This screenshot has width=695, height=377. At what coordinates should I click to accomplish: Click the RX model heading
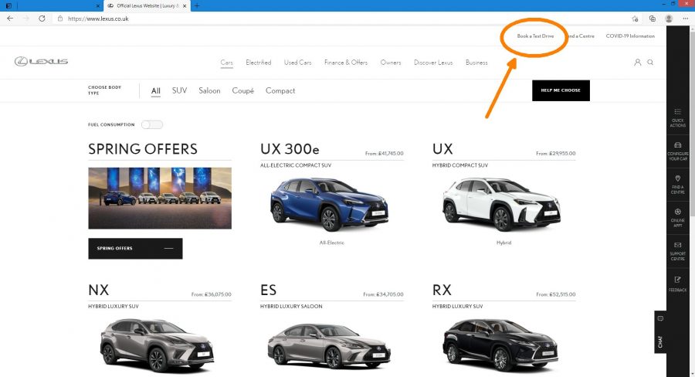coord(442,290)
